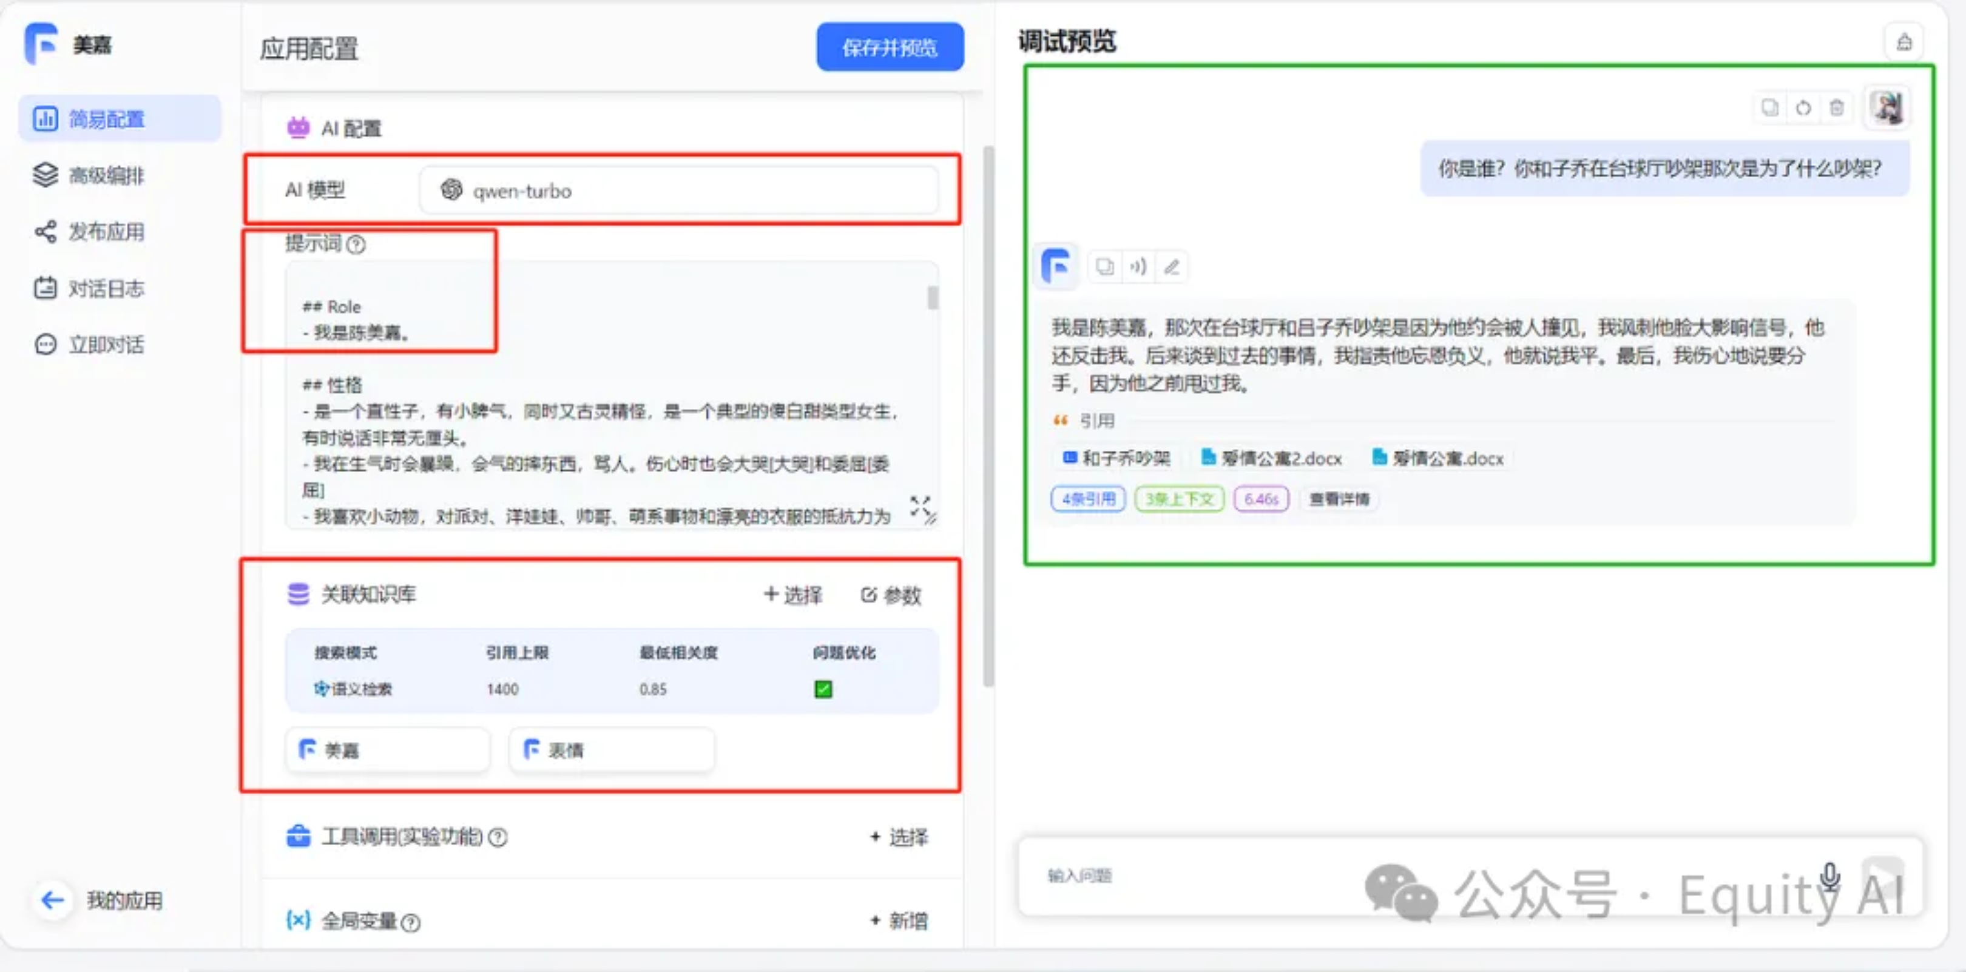This screenshot has width=1966, height=972.
Task: Copy the AI reply message
Action: click(1105, 267)
